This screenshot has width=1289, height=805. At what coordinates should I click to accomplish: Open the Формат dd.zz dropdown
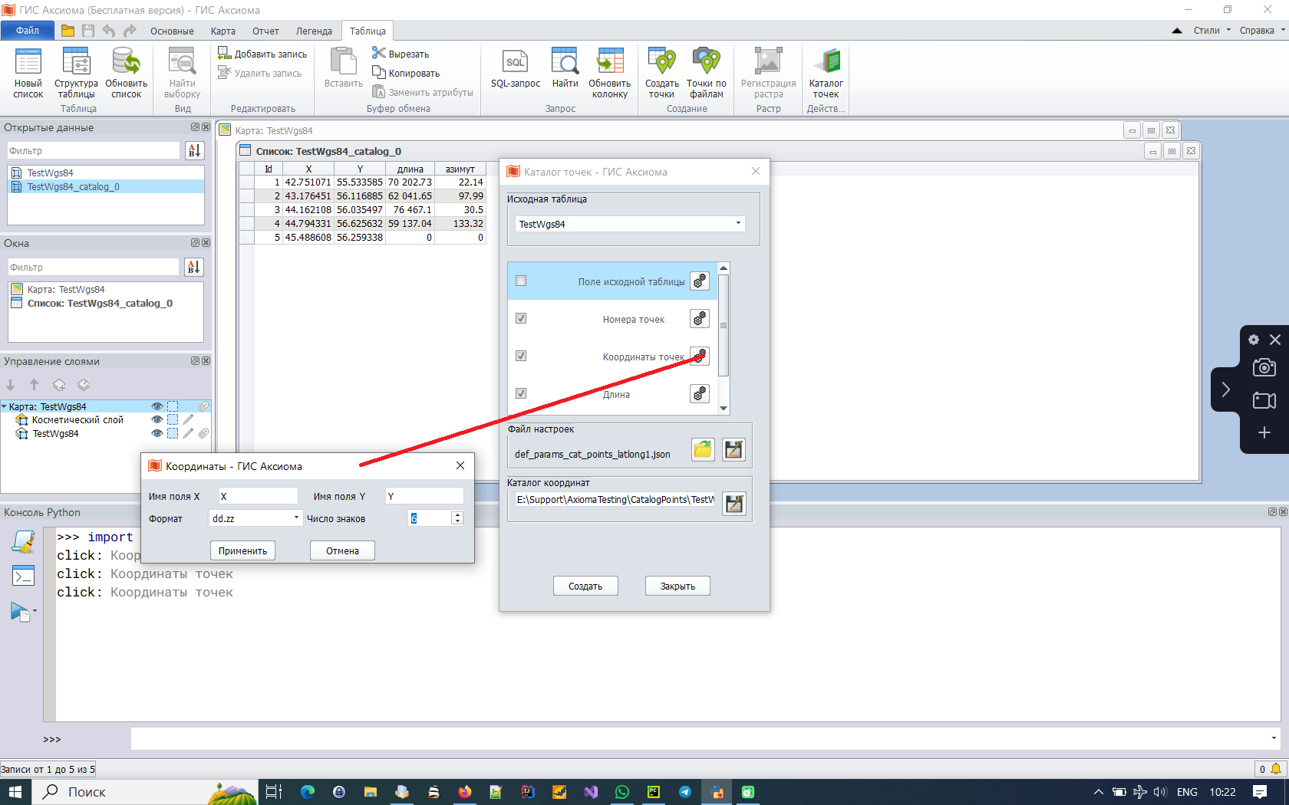tap(296, 518)
